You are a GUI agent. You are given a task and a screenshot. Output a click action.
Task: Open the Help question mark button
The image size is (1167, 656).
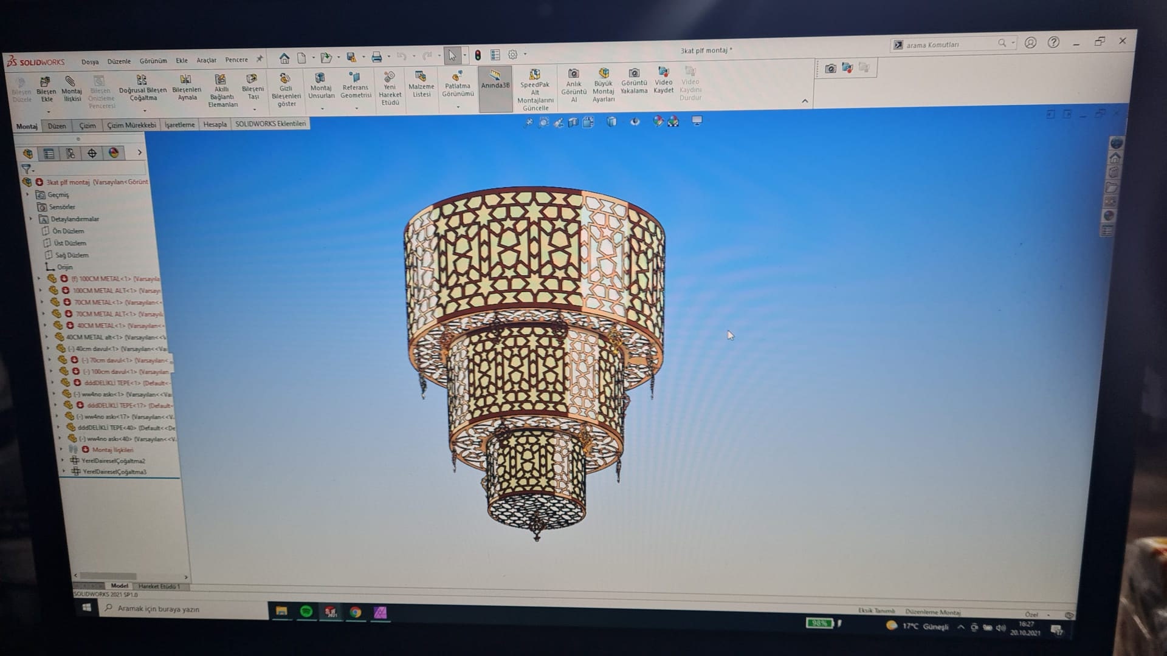[x=1053, y=42]
